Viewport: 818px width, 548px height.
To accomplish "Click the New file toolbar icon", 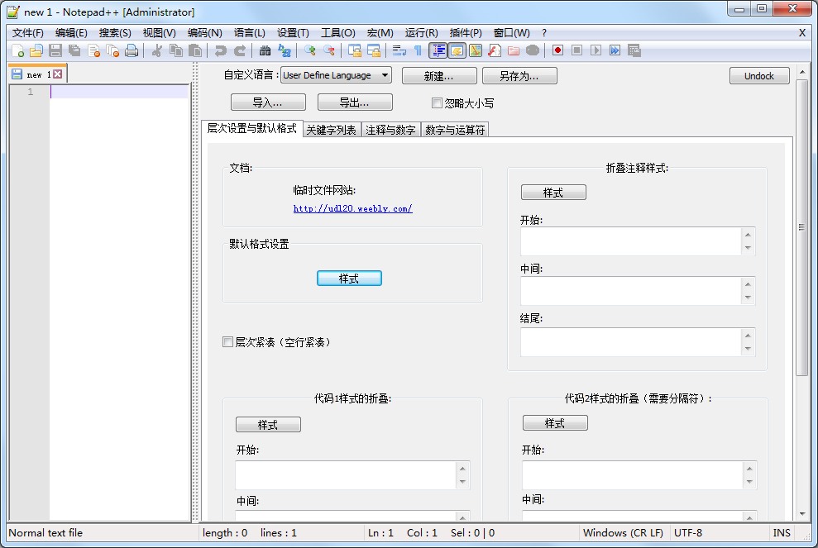I will tap(17, 50).
